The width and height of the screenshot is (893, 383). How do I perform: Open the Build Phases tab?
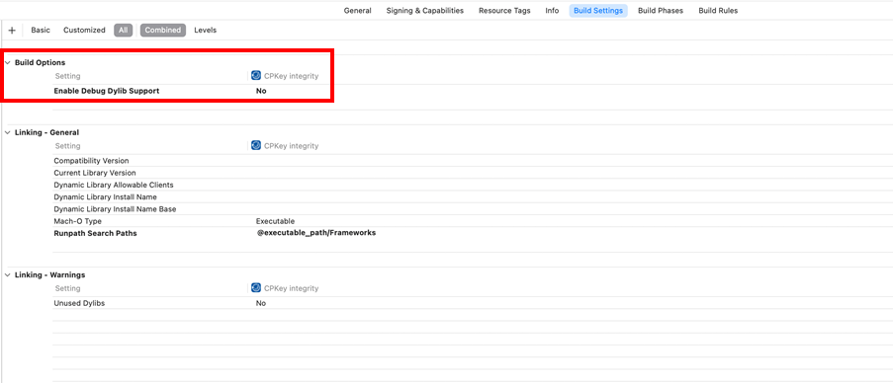[x=661, y=10]
